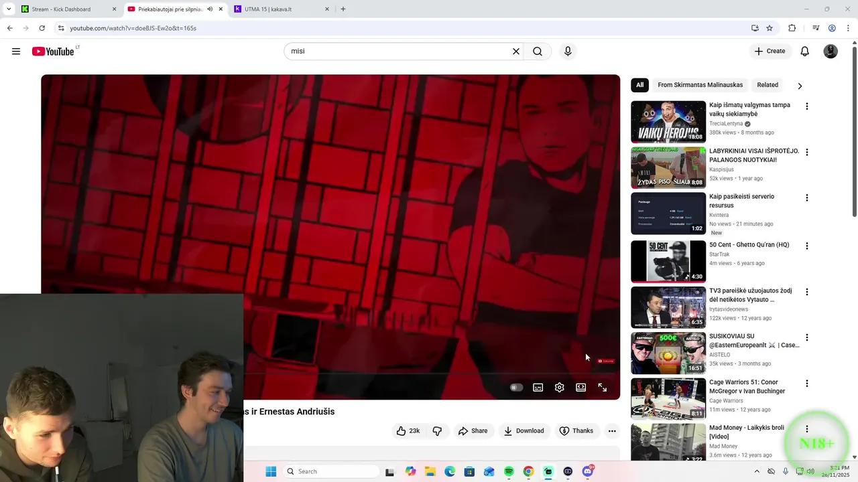Image resolution: width=858 pixels, height=482 pixels.
Task: Switch to theater mode
Action: (x=581, y=388)
